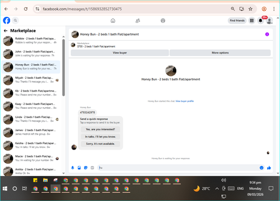Show hidden tray icons chevron
This screenshot has width=280, height=201.
pyautogui.click(x=217, y=189)
